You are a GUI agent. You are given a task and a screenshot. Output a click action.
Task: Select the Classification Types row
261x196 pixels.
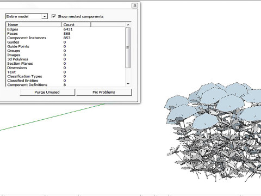pyautogui.click(x=66, y=76)
